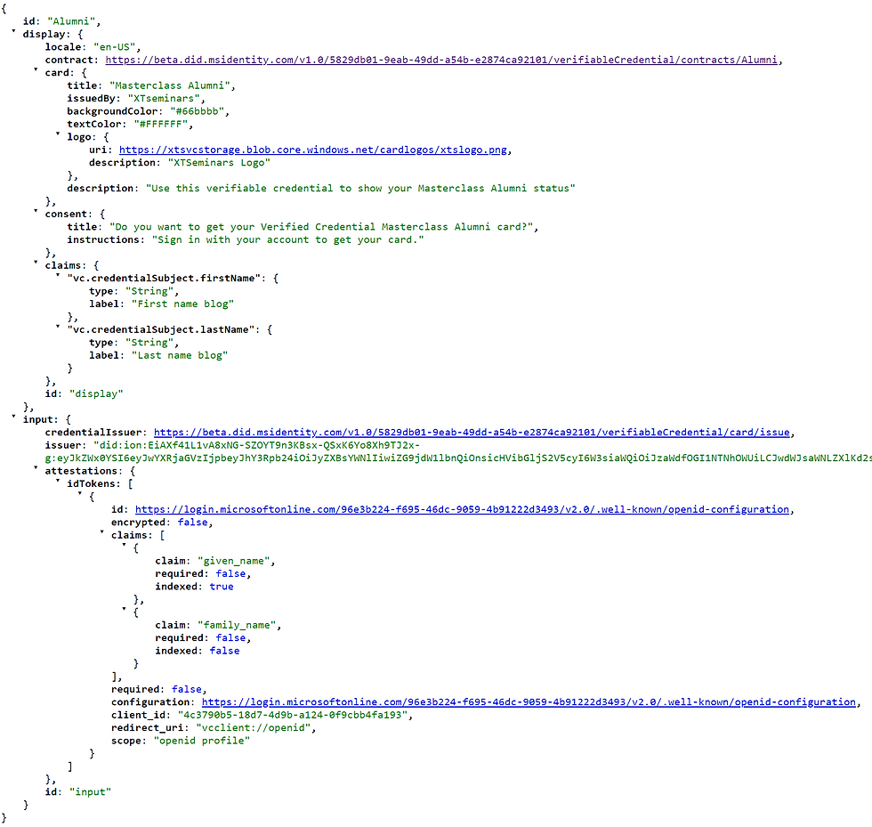Collapse the idTokens claims array
The image size is (872, 827).
pyautogui.click(x=101, y=532)
